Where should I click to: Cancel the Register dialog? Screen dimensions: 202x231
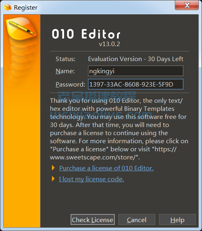(x=137, y=220)
